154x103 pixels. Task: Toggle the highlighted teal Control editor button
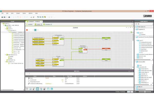pyautogui.click(x=35, y=30)
